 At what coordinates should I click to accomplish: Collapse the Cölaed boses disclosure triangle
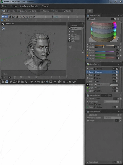88,118
